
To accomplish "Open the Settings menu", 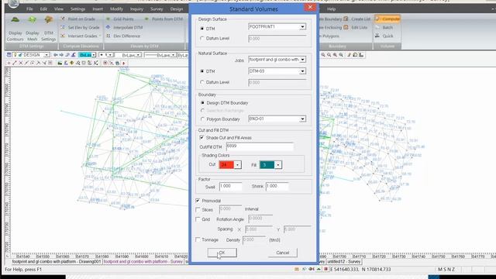I will click(x=77, y=9).
